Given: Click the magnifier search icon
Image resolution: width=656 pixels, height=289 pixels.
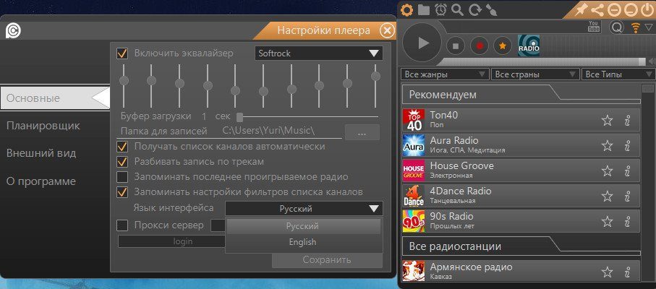Looking at the screenshot, I should pos(458,9).
